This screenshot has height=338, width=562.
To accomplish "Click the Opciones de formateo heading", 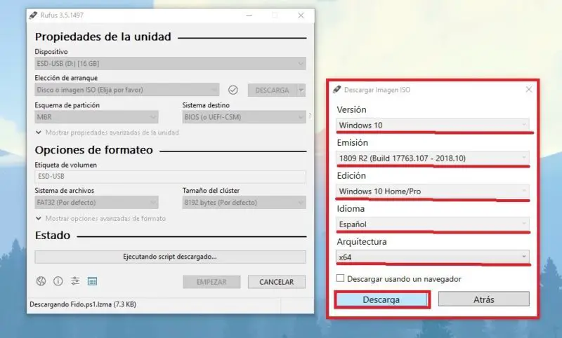I will click(94, 150).
